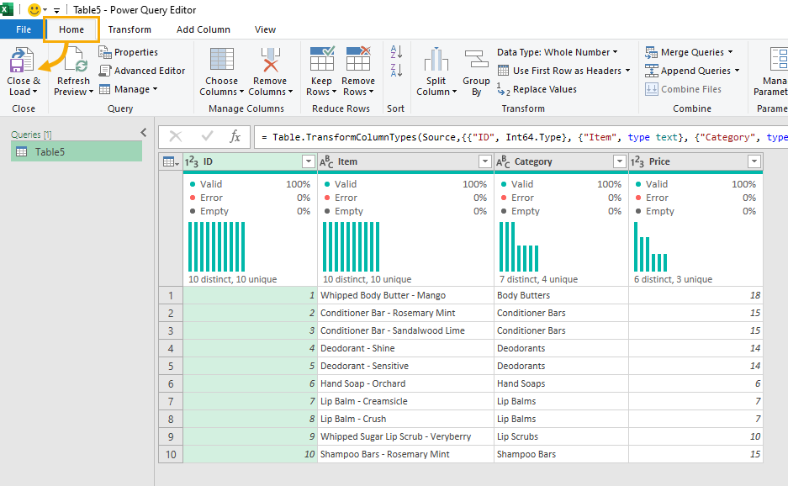Click the Group By icon
The image size is (788, 486).
477,59
